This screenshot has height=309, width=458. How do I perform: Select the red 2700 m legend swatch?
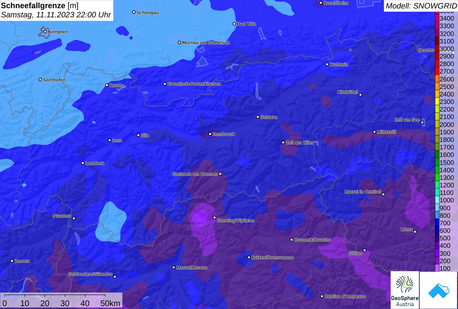(x=437, y=71)
